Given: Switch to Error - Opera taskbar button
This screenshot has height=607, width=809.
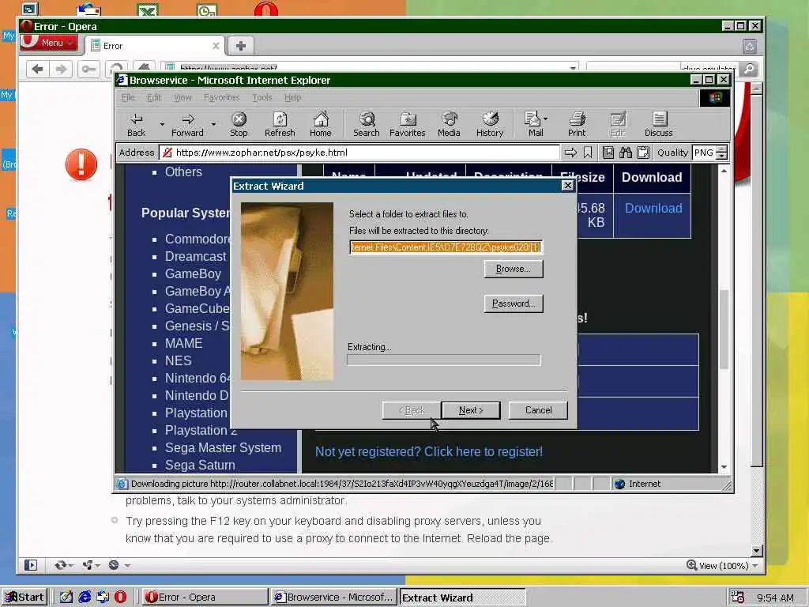Looking at the screenshot, I should pyautogui.click(x=205, y=598).
